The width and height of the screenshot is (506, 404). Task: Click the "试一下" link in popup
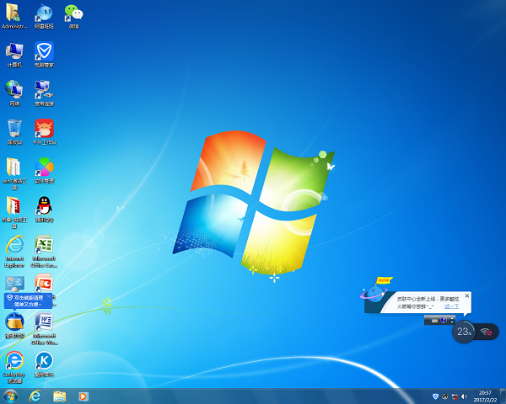coord(452,306)
